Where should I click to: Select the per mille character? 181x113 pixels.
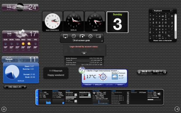click(169, 36)
